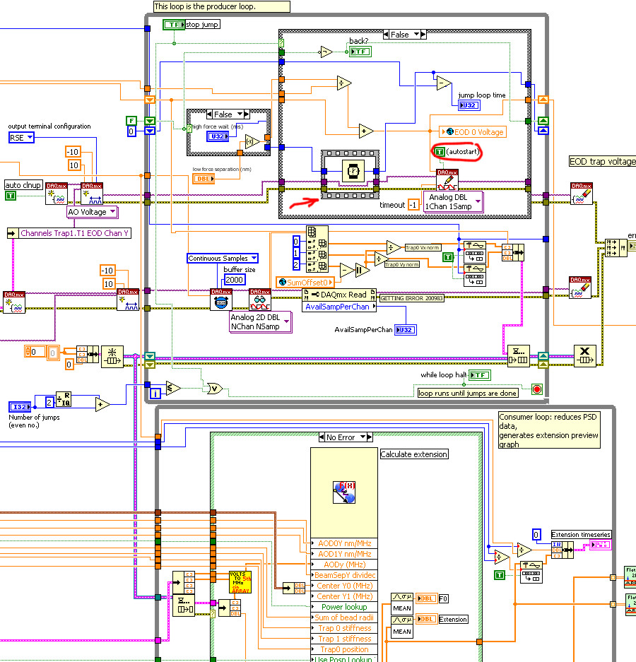Open the No Error case selector in consumer loop
Screen dimensions: 636x662
(344, 436)
